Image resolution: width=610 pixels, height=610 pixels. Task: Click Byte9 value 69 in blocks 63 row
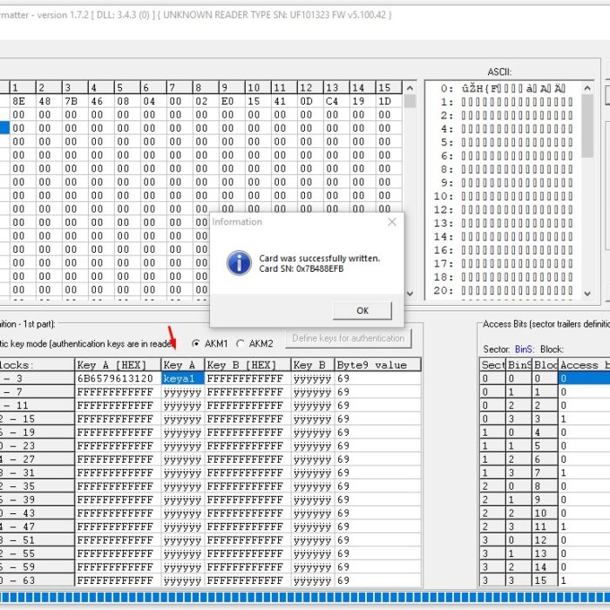tap(377, 580)
